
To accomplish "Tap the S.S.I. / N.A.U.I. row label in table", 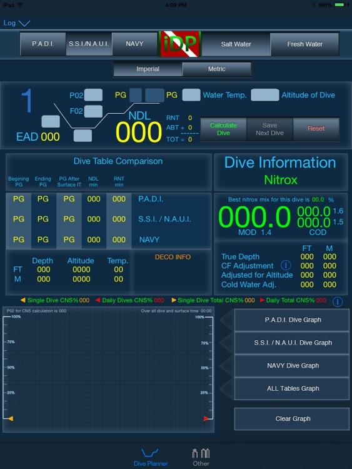I will tap(164, 219).
